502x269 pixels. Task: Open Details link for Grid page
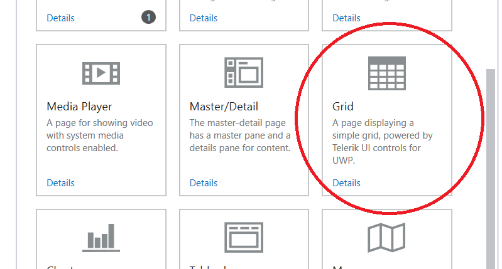click(x=346, y=183)
